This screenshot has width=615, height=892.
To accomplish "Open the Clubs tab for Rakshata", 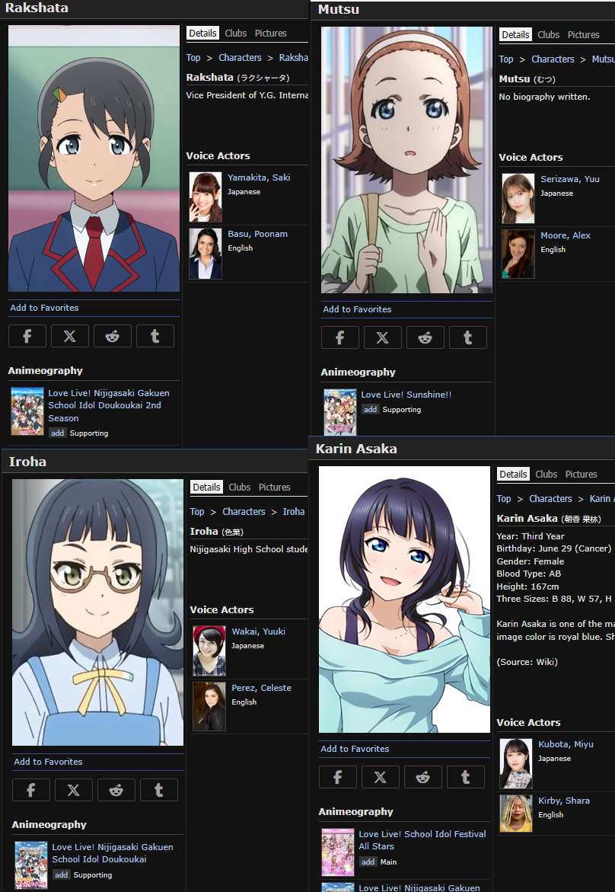I will point(235,33).
